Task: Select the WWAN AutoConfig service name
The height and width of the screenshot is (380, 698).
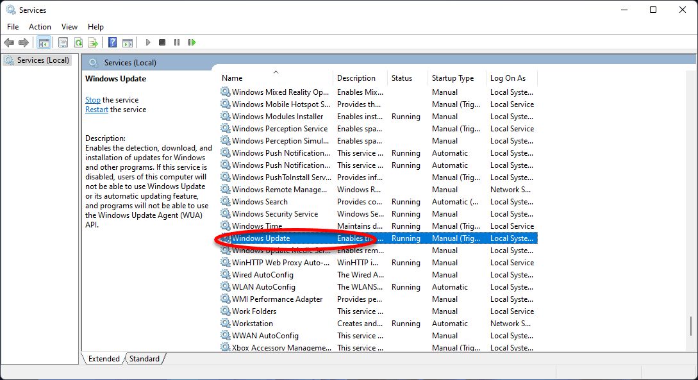Action: pos(265,336)
